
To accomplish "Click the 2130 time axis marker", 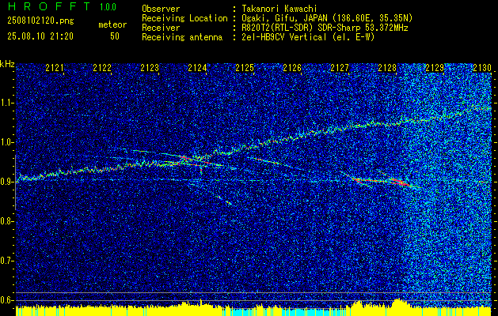I will [x=482, y=68].
